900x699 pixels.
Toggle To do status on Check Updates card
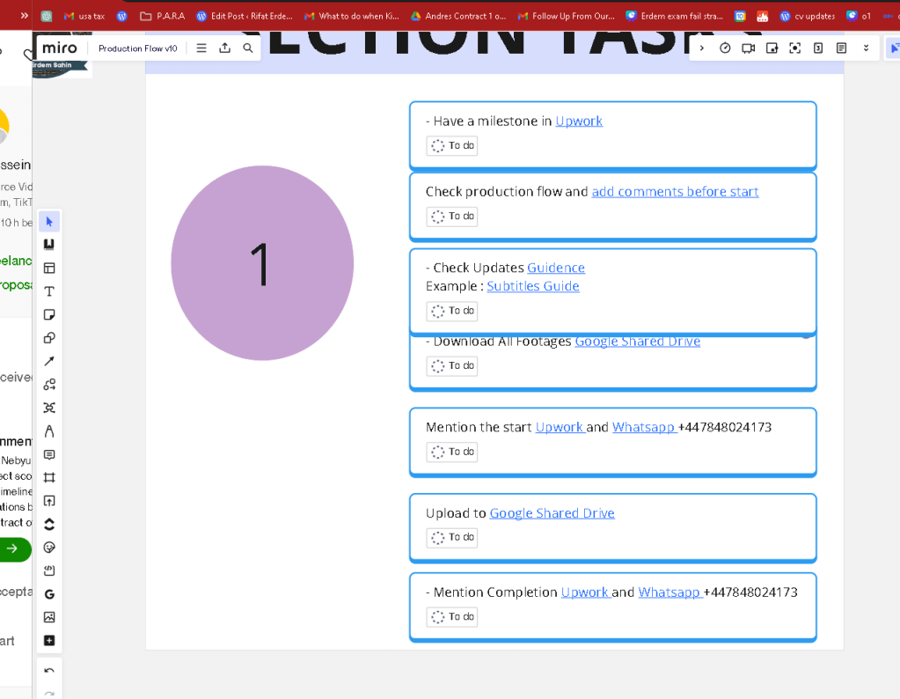452,311
